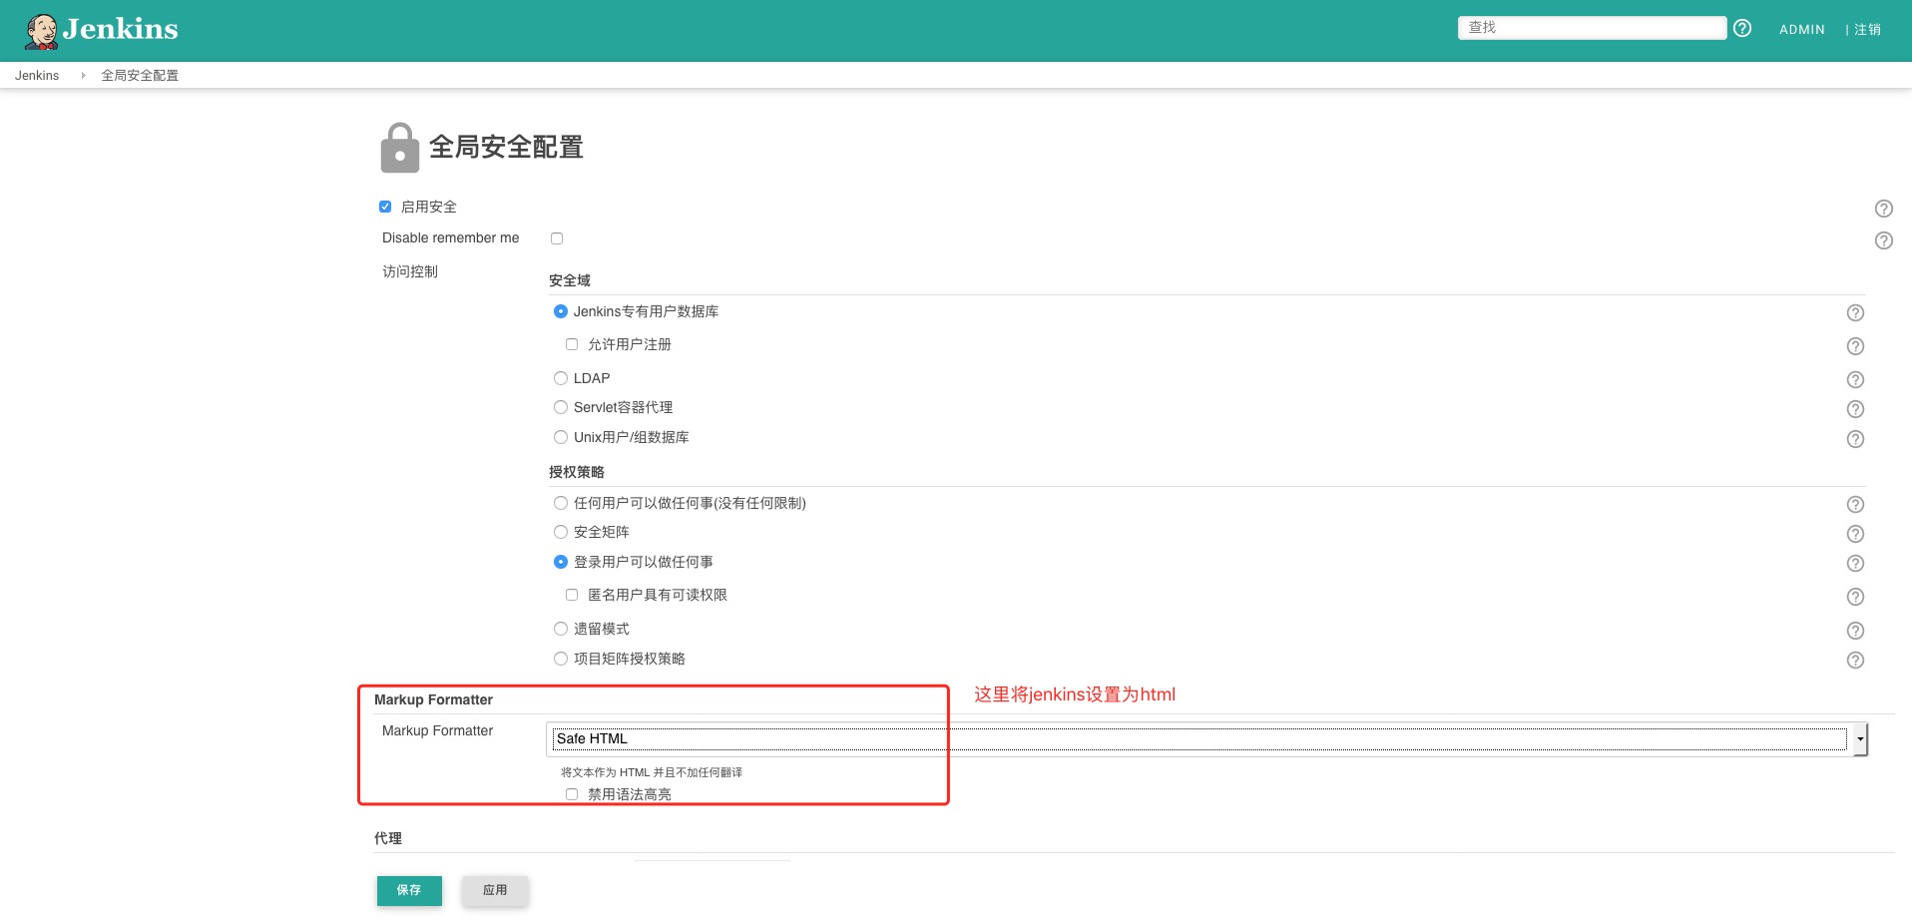Focus the 查找 search field
This screenshot has width=1912, height=918.
pos(1592,28)
